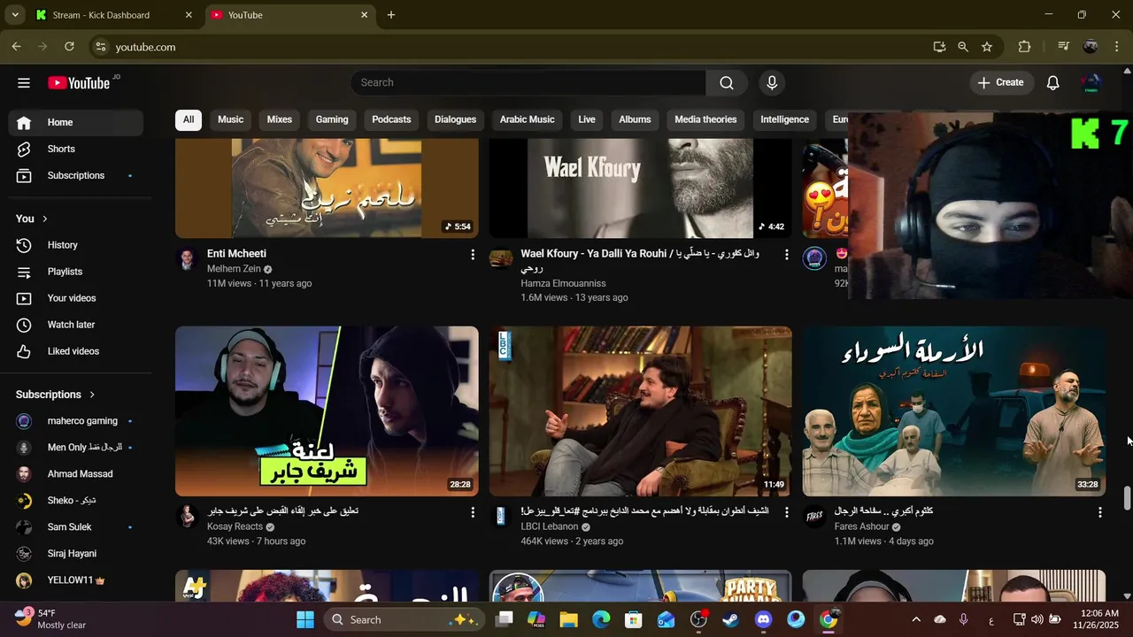Open Shorts in the sidebar
The height and width of the screenshot is (637, 1133).
coord(76,149)
